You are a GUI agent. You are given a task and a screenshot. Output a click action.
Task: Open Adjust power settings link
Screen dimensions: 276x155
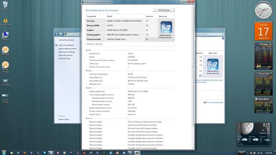tap(67, 52)
